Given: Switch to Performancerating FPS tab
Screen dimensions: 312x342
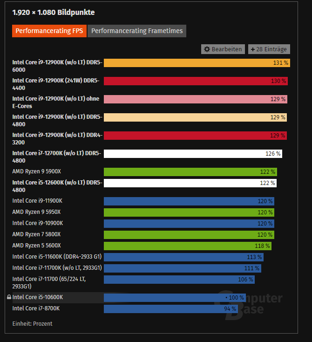Looking at the screenshot, I should pyautogui.click(x=49, y=31).
